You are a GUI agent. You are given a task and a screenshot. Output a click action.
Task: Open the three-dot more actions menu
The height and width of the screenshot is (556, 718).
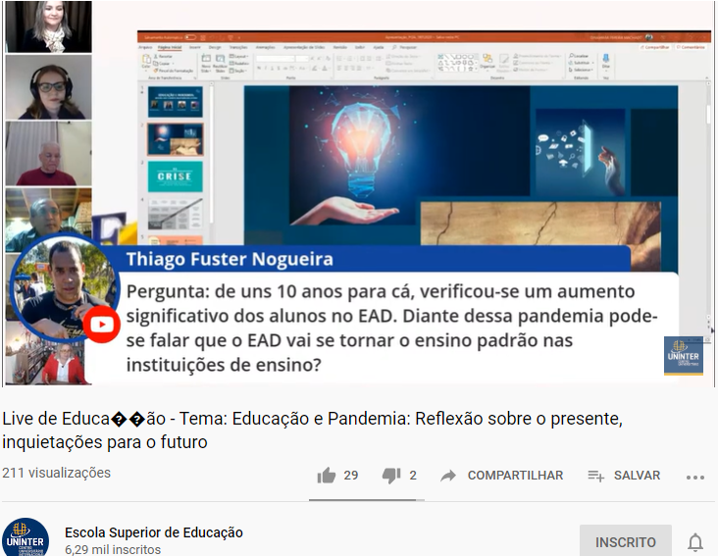(695, 477)
